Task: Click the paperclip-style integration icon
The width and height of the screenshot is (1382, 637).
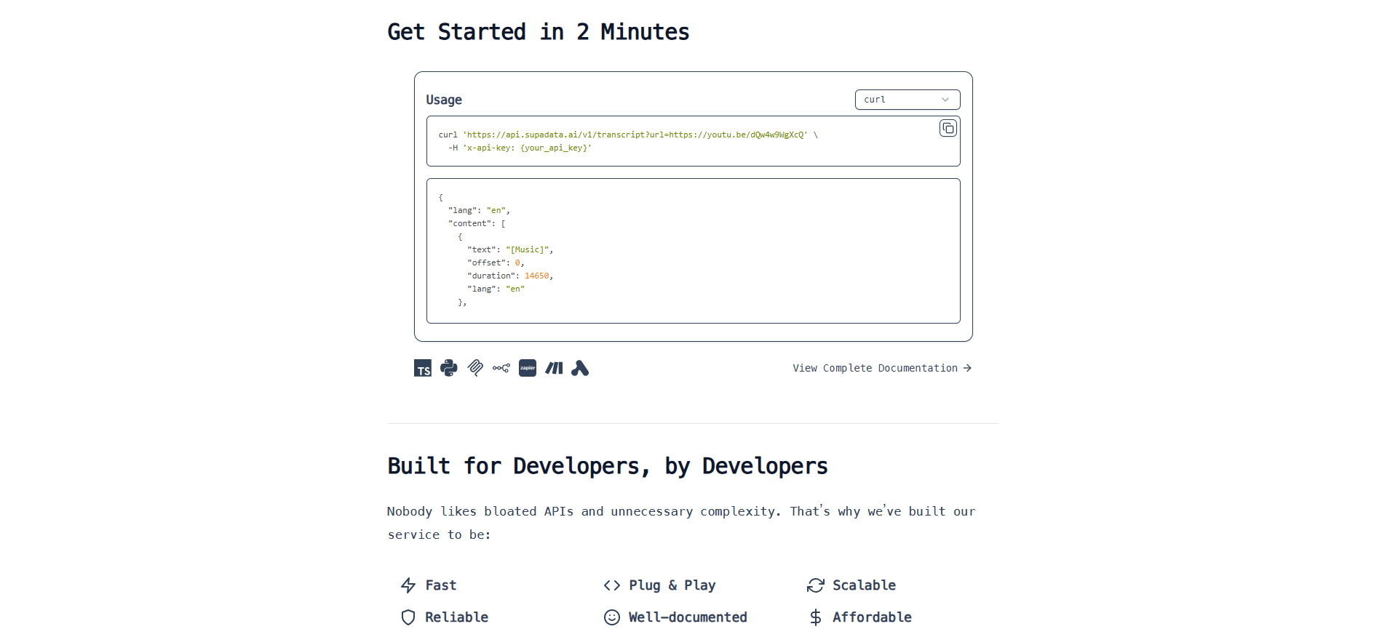Action: click(475, 368)
